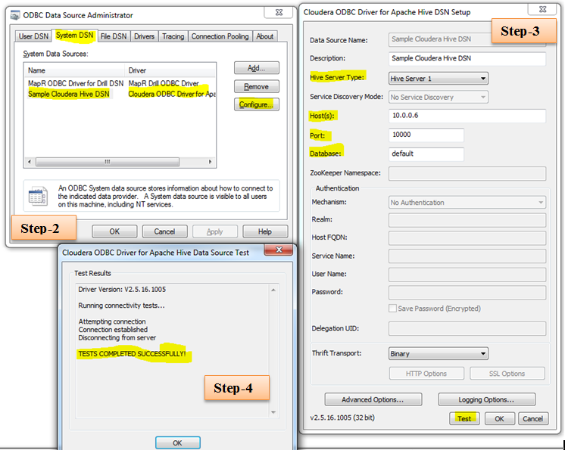Screen dimensions: 565x450
Task: Click the ZooKeeper Namespace field
Action: click(467, 173)
